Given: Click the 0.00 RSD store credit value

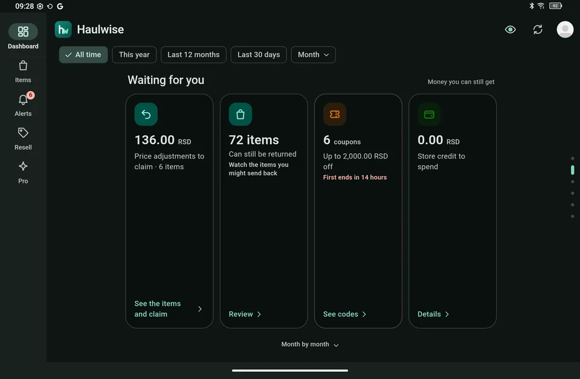Looking at the screenshot, I should 439,140.
